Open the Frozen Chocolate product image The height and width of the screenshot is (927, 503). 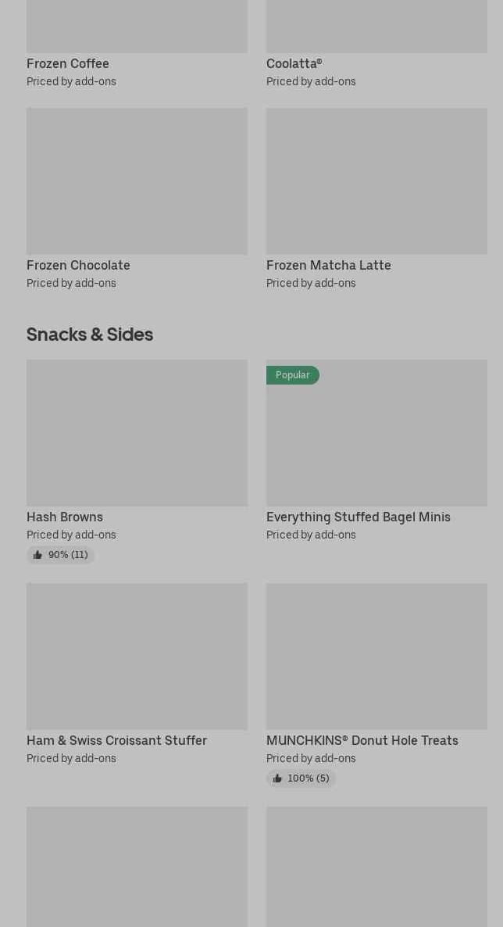(x=137, y=181)
